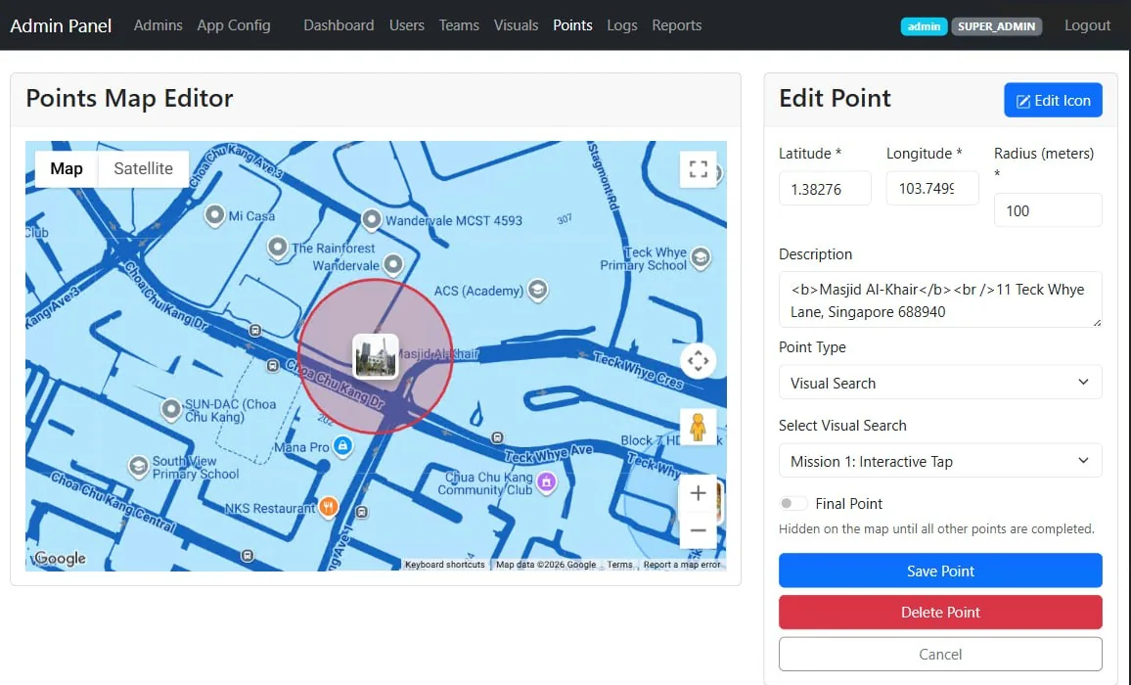The height and width of the screenshot is (685, 1131).
Task: Open the Points nav item
Action: click(572, 25)
